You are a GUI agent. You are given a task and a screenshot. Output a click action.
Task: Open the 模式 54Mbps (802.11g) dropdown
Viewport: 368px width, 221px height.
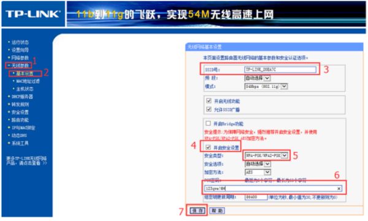(x=266, y=86)
